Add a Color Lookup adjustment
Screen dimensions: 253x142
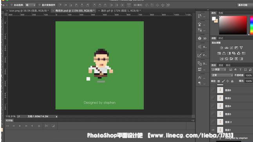click(244, 53)
